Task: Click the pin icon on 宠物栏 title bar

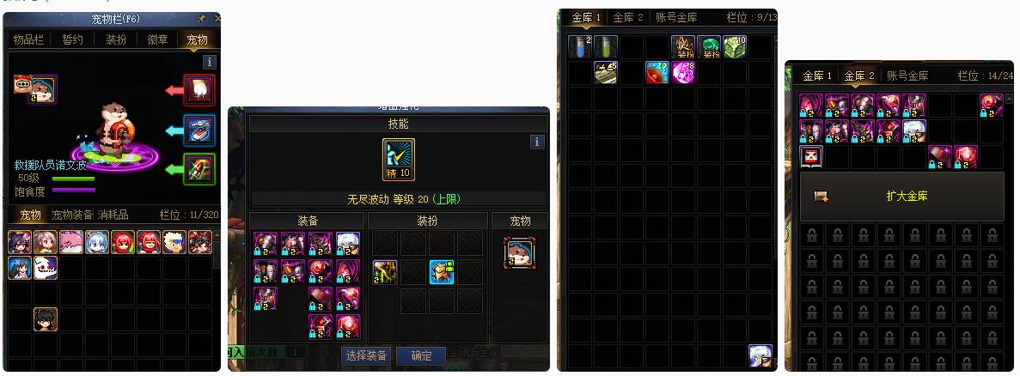Action: click(x=201, y=19)
